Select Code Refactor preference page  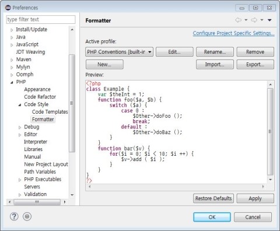(x=40, y=97)
